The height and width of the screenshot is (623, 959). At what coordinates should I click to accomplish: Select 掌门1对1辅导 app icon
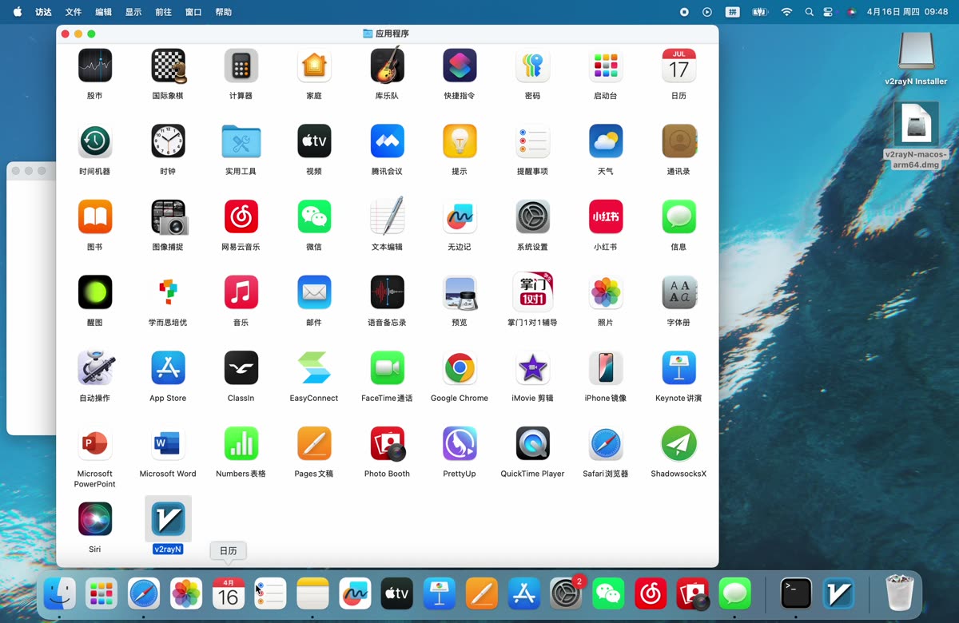(532, 292)
